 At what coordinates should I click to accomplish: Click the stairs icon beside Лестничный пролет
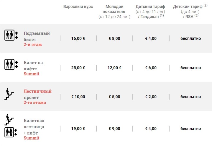(x=9, y=94)
